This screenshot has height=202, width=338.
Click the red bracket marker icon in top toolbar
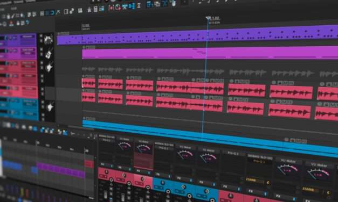click(x=111, y=8)
